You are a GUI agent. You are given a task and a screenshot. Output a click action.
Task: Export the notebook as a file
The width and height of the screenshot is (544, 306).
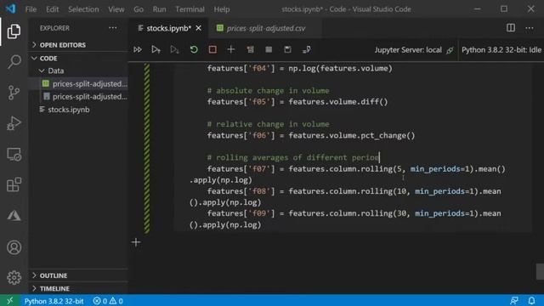point(306,49)
